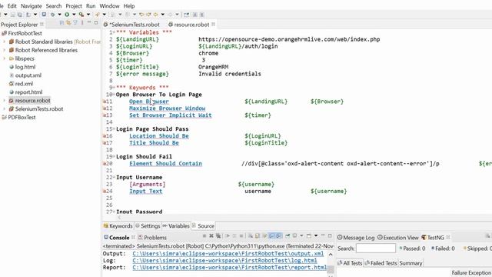Open the Debug button's dropdown arrow
Image resolution: width=492 pixels, height=277 pixels.
pyautogui.click(x=60, y=15)
